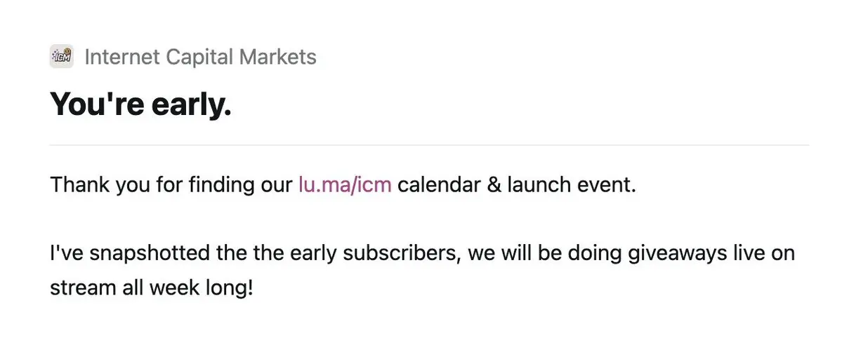Click the words "we will be doing"
The width and height of the screenshot is (842, 345).
(537, 254)
